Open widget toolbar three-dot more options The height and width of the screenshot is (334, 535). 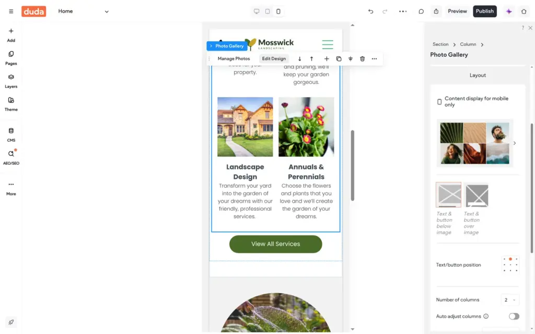pos(374,58)
